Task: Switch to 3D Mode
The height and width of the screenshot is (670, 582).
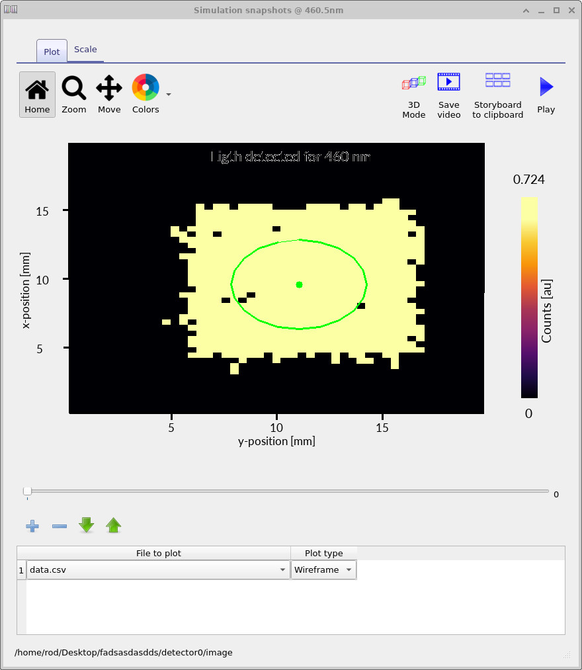Action: [x=414, y=93]
